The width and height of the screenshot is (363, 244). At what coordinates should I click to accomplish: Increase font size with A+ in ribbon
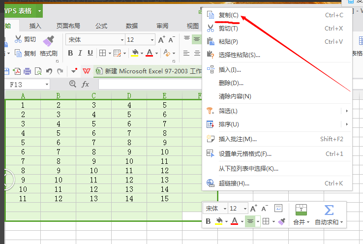pos(162,39)
